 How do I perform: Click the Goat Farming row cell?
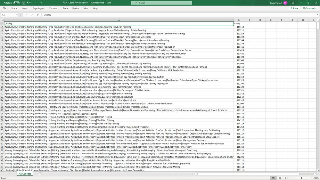tap(119, 87)
